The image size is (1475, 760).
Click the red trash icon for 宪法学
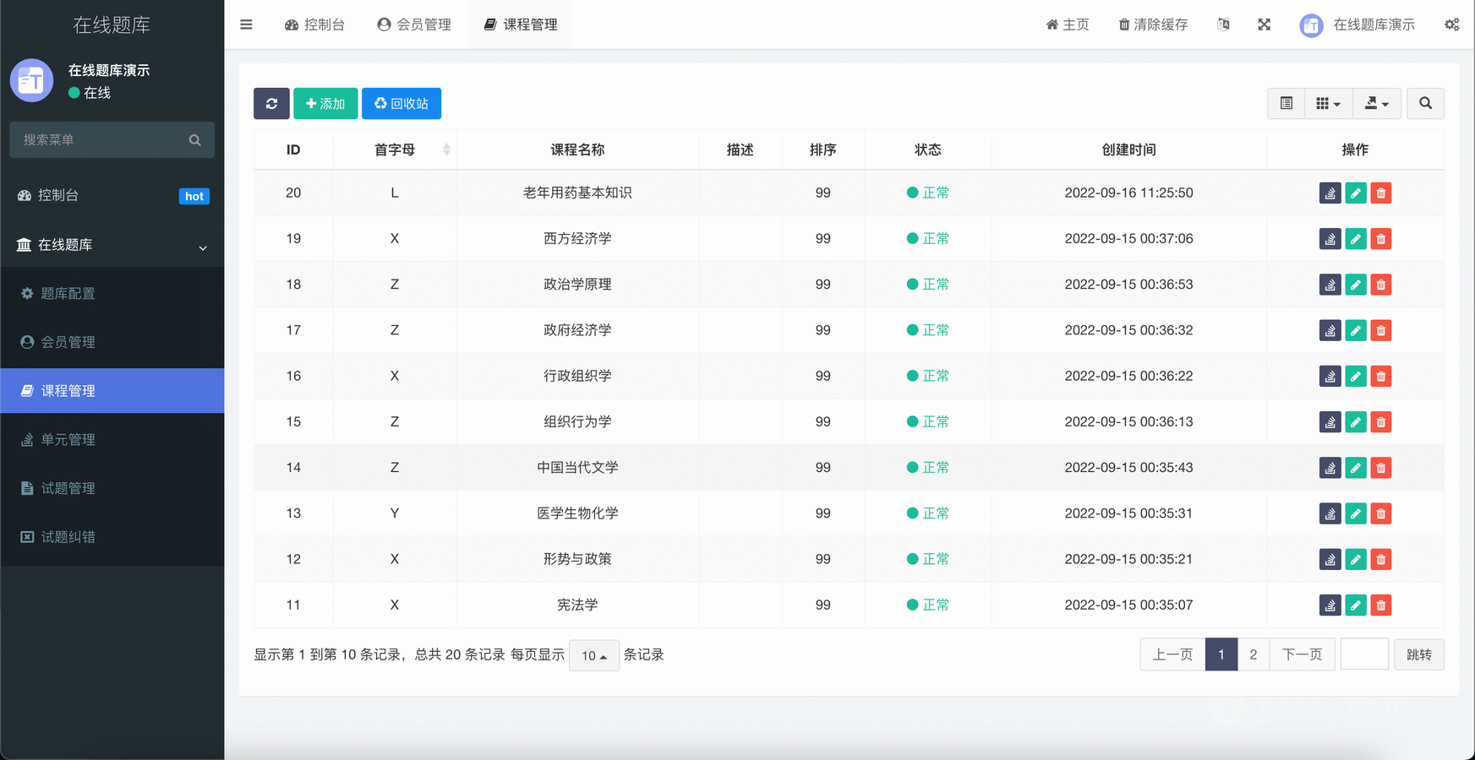(x=1380, y=605)
